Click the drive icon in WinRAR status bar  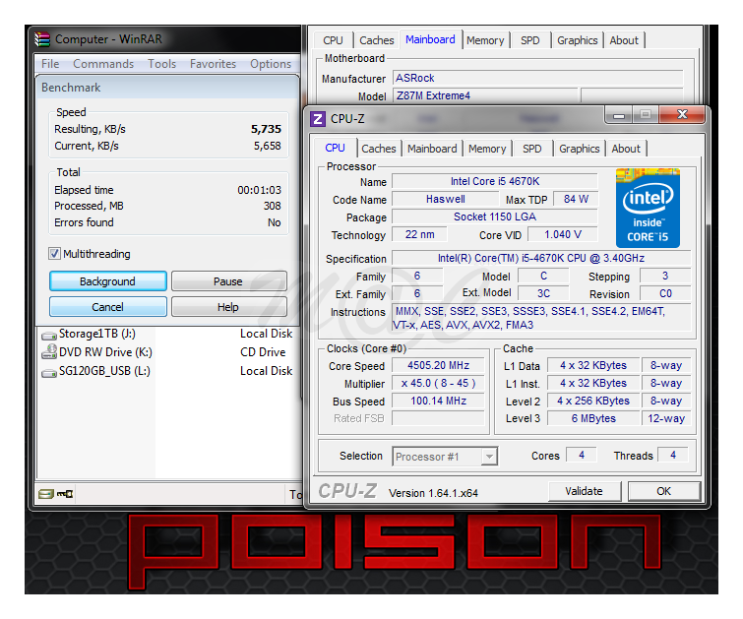click(45, 494)
